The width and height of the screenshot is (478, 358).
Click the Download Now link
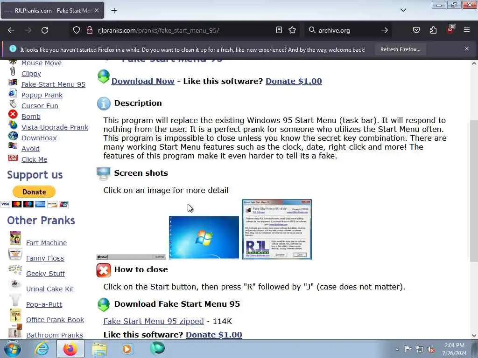pyautogui.click(x=143, y=81)
